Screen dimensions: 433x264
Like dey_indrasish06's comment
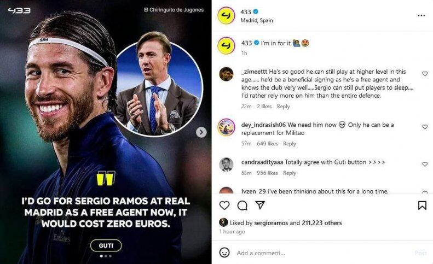425,127
